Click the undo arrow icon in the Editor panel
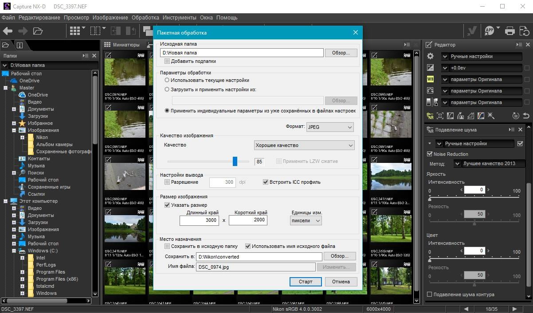 (x=526, y=116)
